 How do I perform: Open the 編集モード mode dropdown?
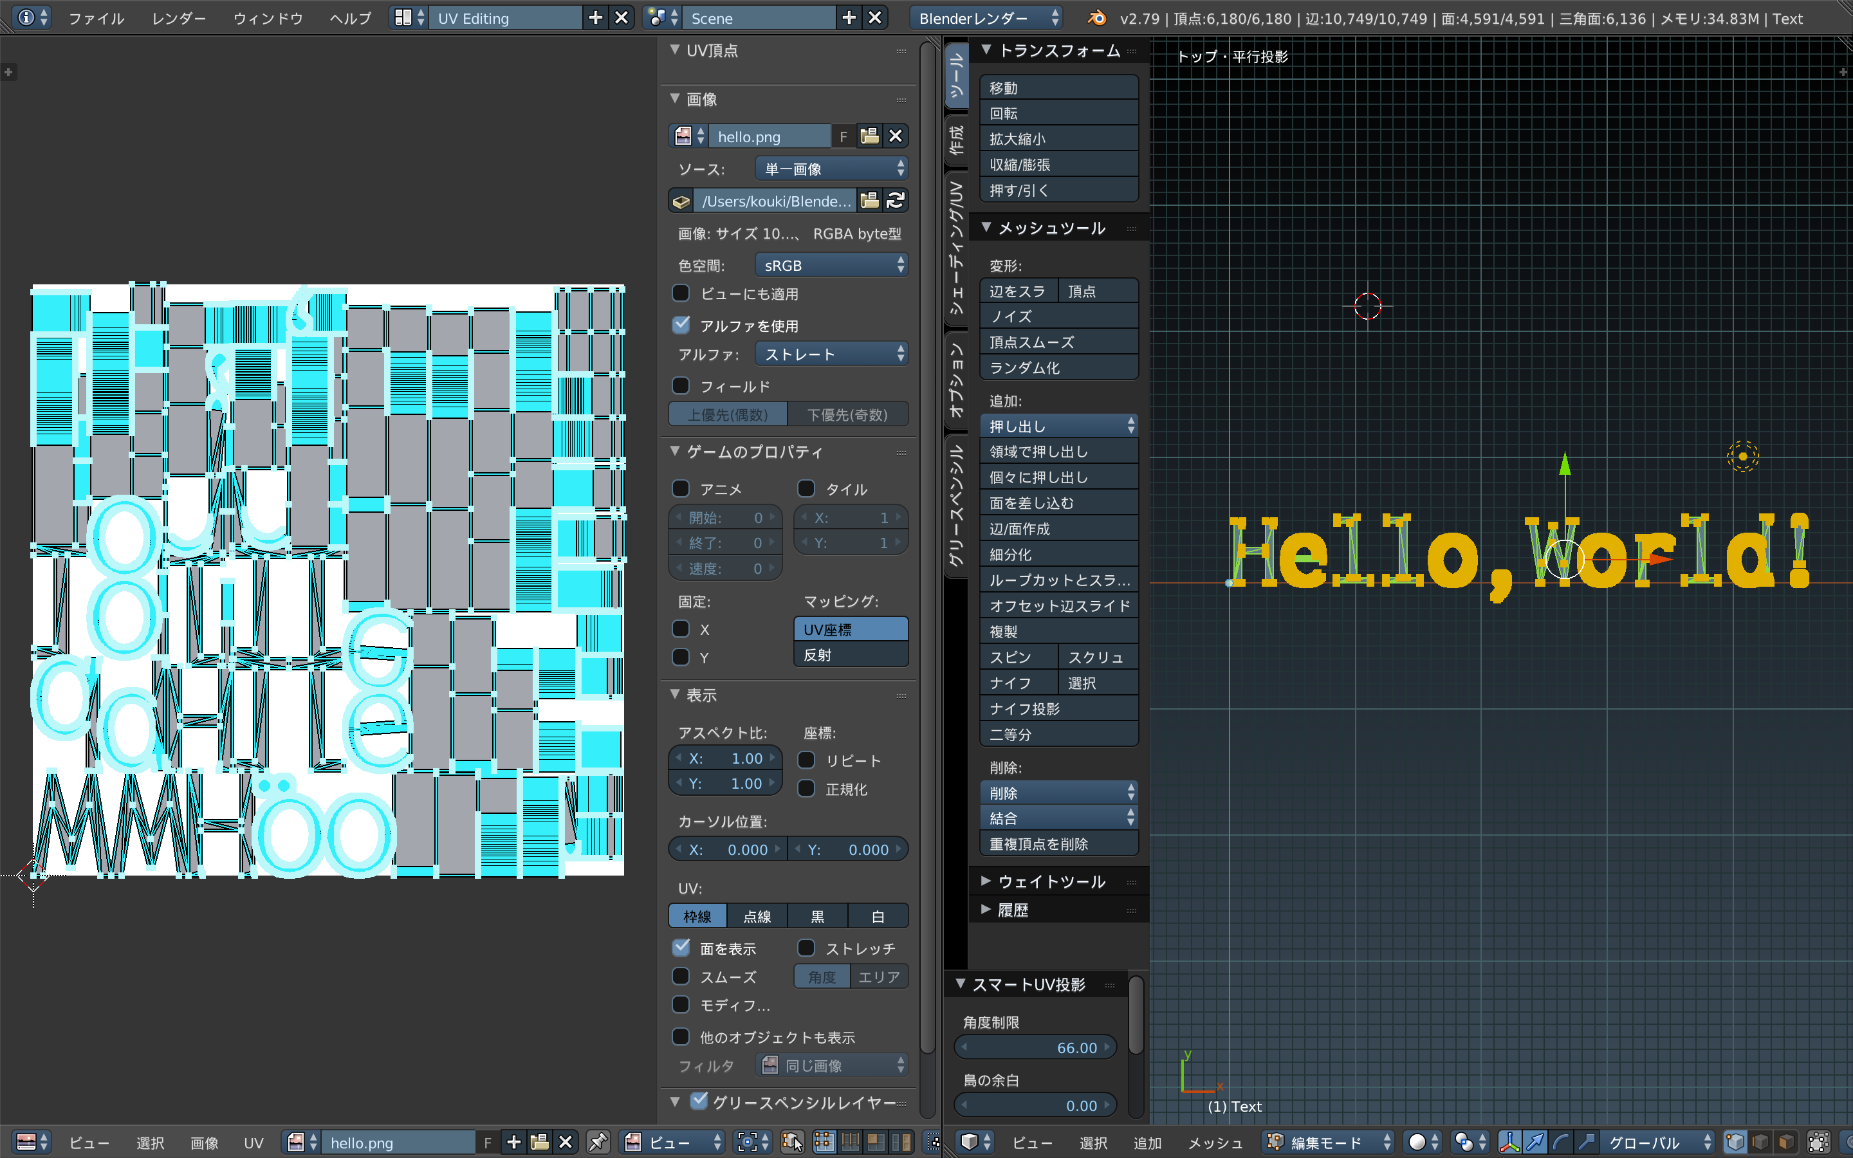[x=1329, y=1142]
